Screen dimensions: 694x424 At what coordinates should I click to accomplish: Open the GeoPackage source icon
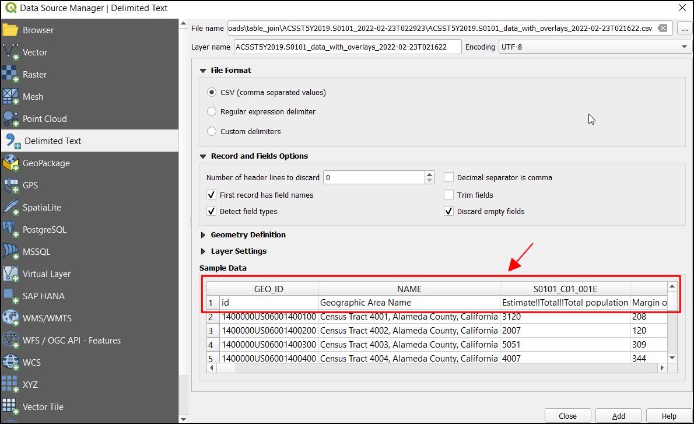click(x=11, y=163)
